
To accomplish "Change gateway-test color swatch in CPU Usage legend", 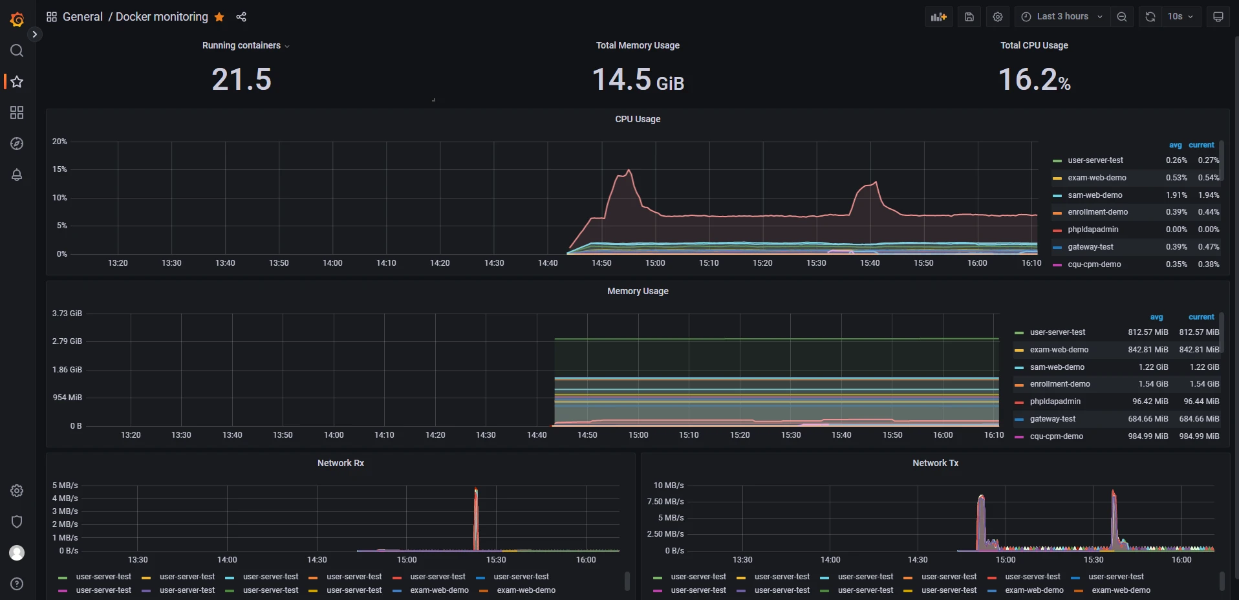I will click(x=1057, y=248).
